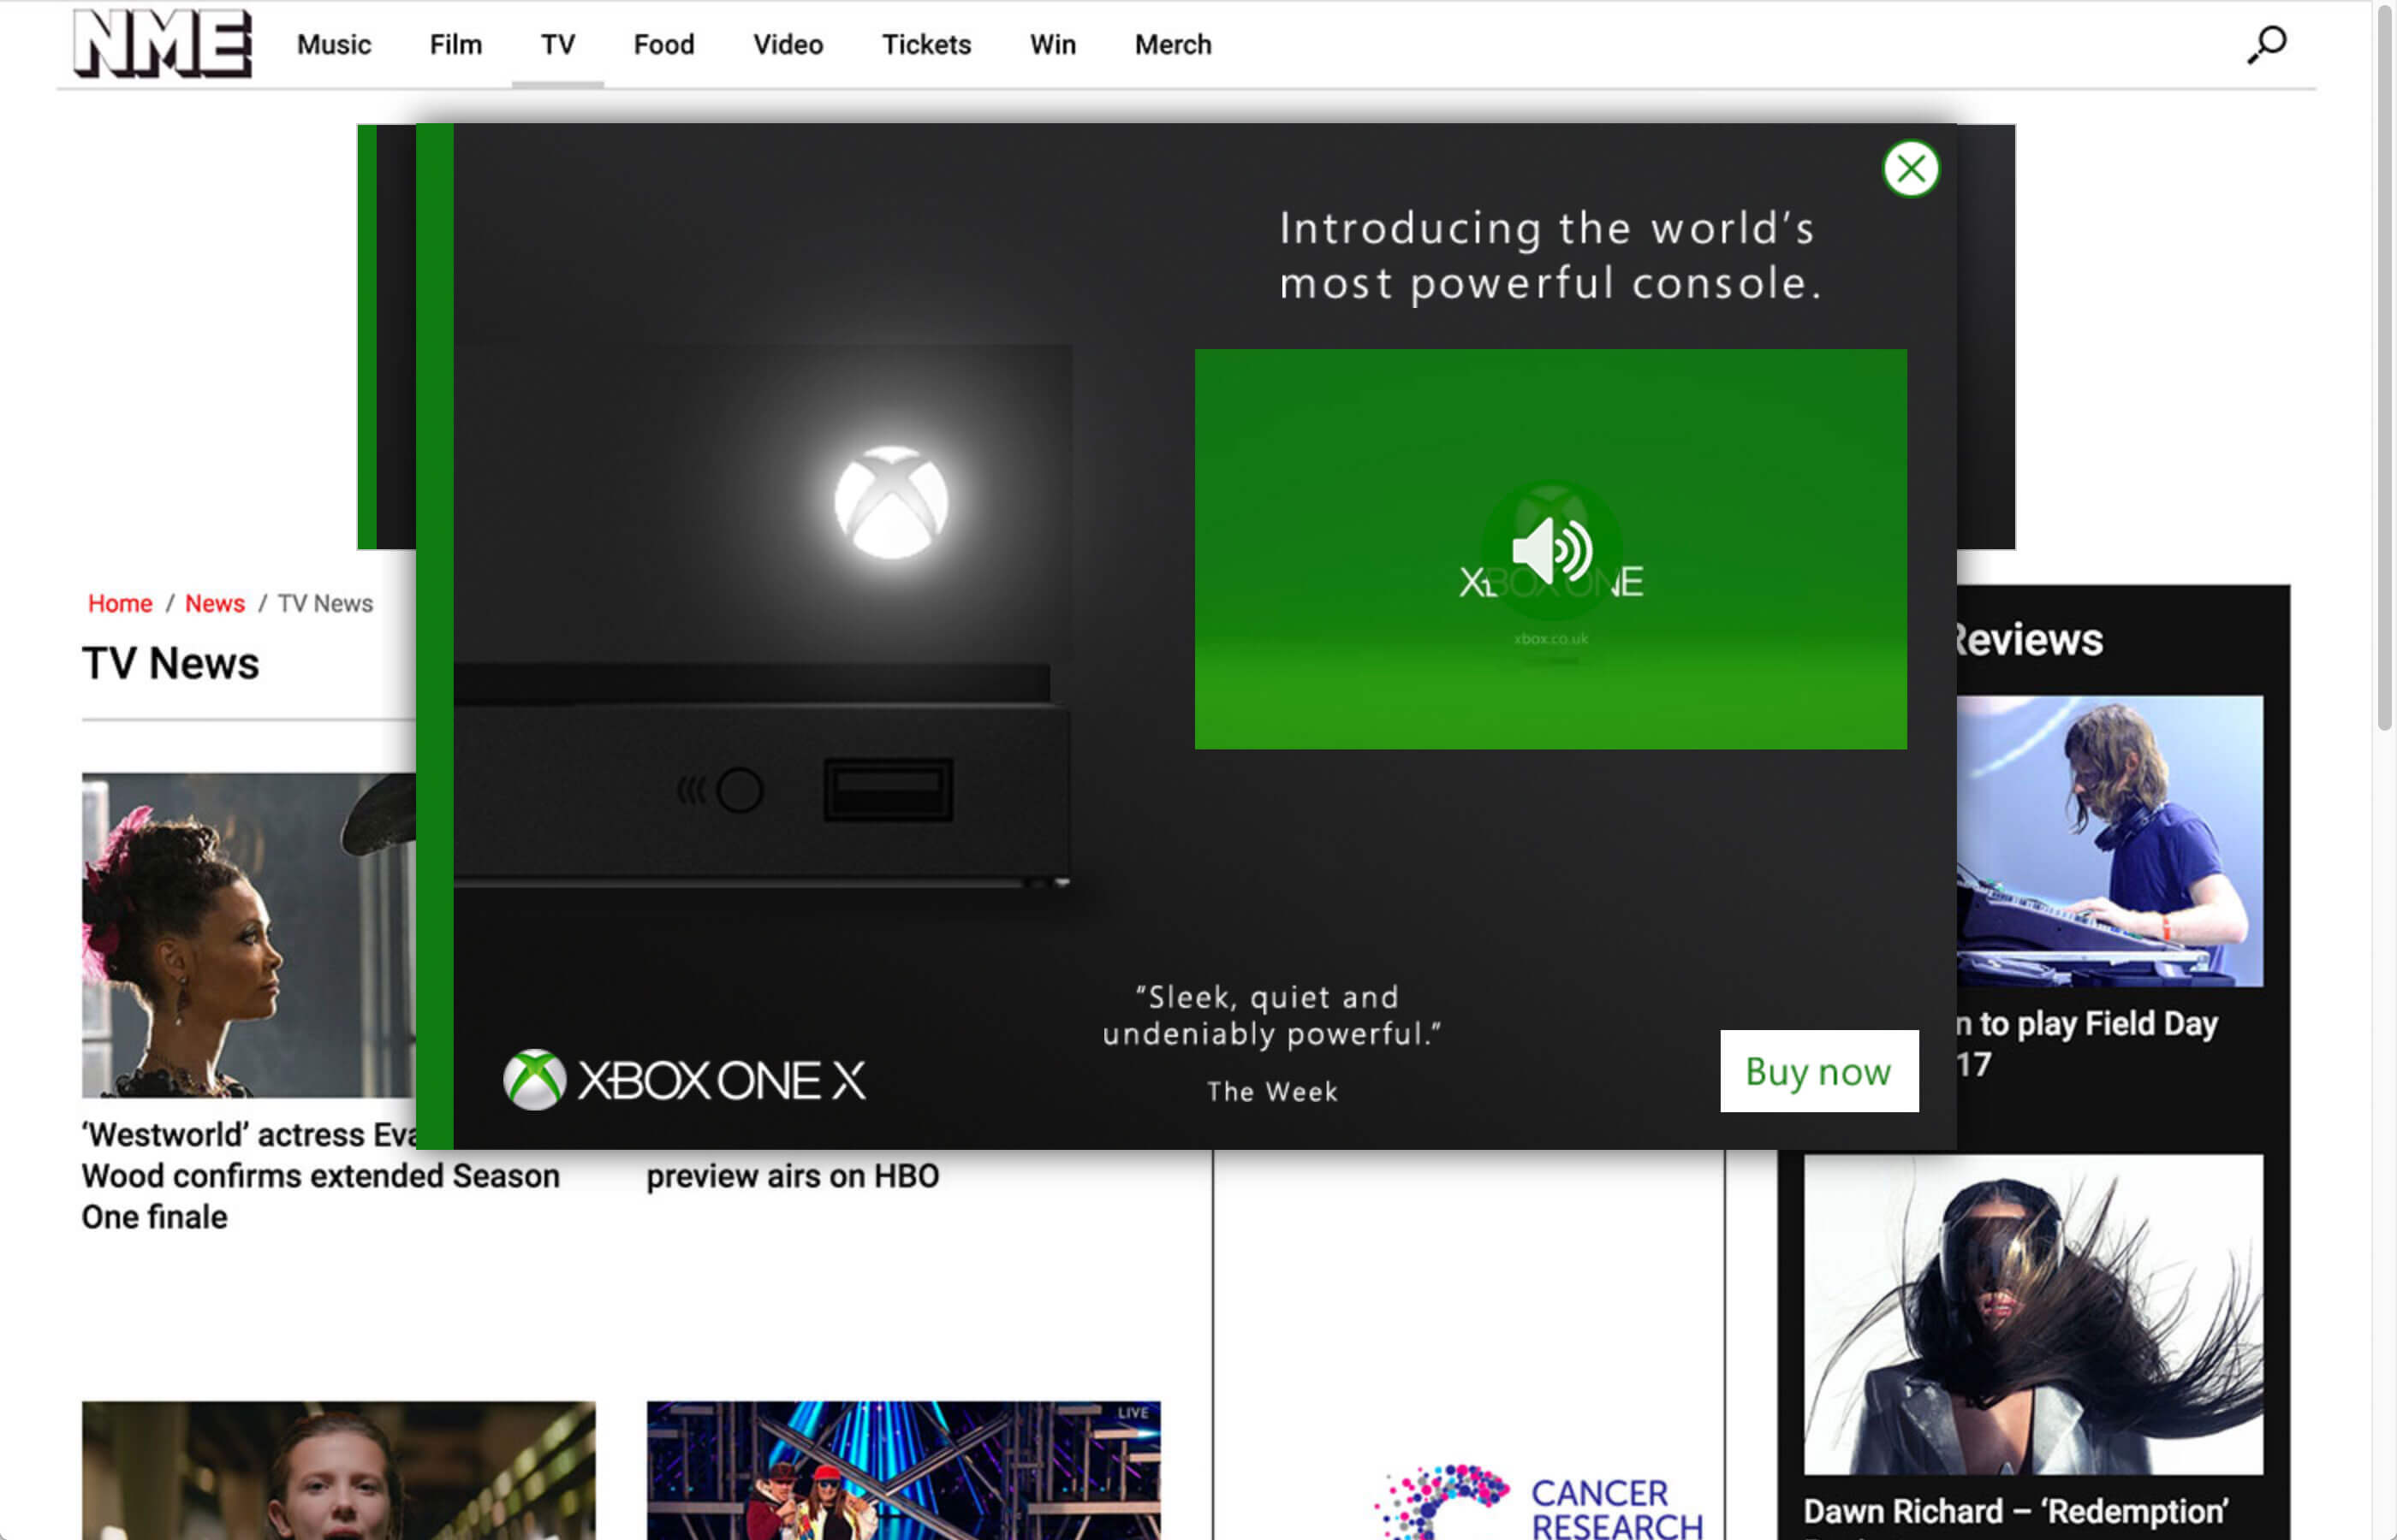Open the Tickets section
Viewport: 2397px width, 1540px height.
[x=926, y=45]
